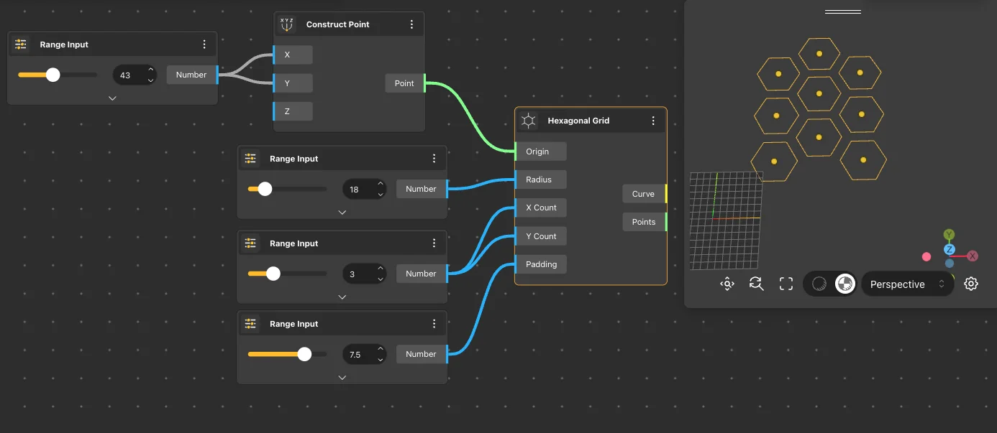Click the zoom-to-fit view icon in the viewport
997x433 pixels.
727,284
